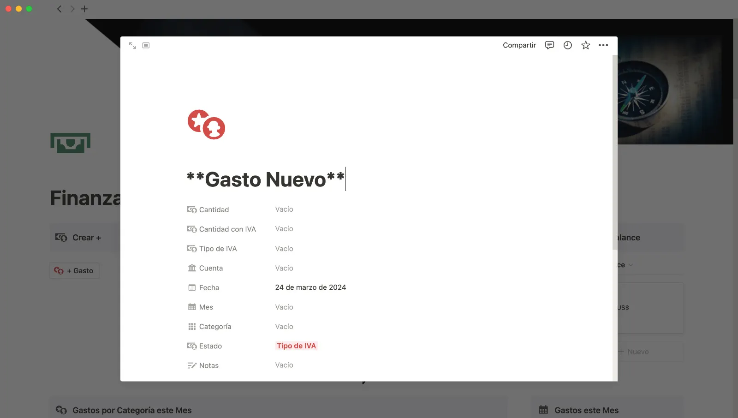Click the Fecha calendar property icon
Image resolution: width=738 pixels, height=418 pixels.
(x=192, y=287)
